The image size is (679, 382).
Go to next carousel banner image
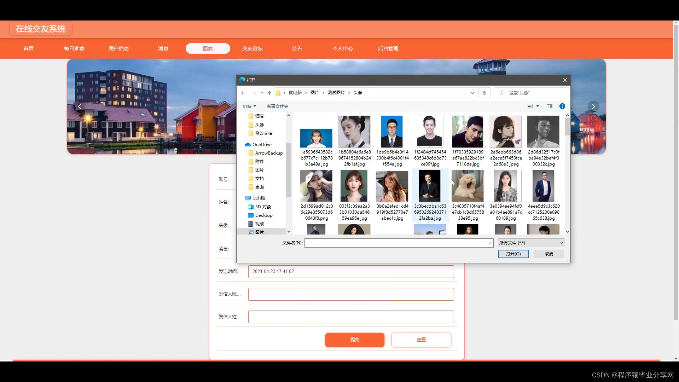tap(593, 106)
